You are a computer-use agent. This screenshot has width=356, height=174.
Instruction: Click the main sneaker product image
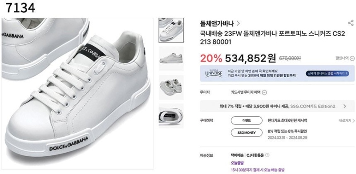77,94
